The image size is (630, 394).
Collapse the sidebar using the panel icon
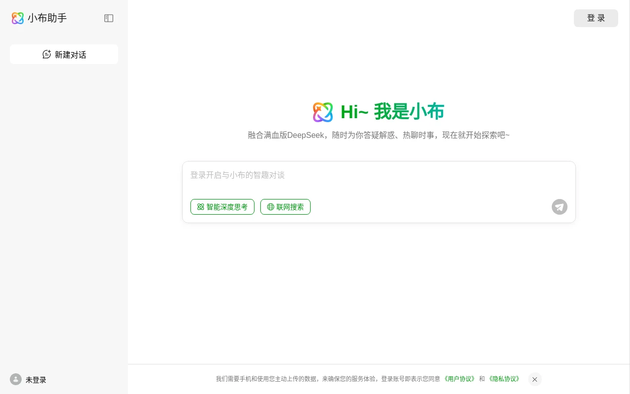tap(109, 18)
